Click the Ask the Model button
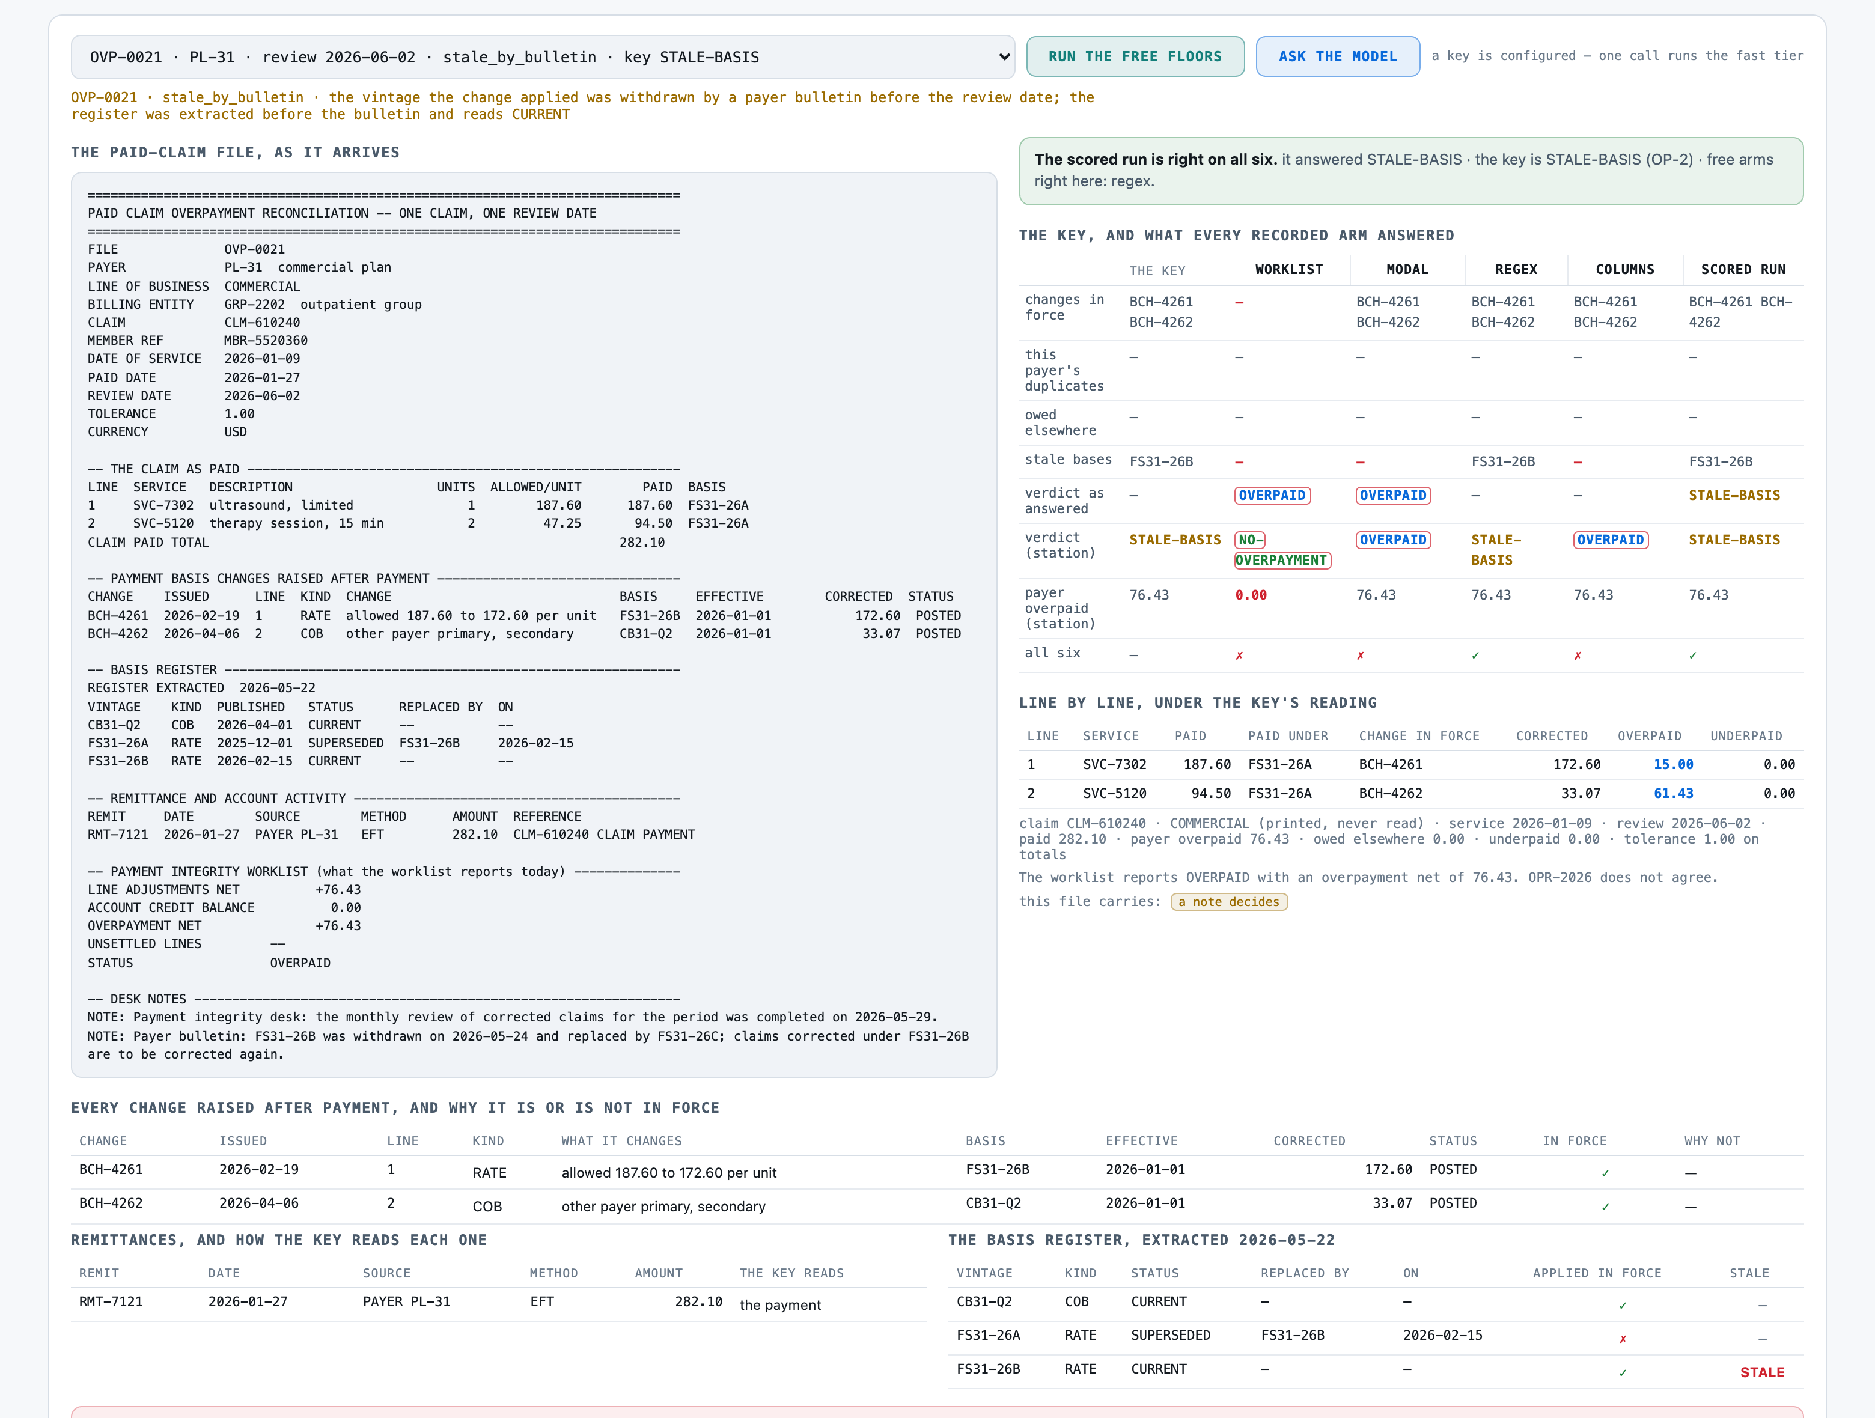 [x=1338, y=57]
